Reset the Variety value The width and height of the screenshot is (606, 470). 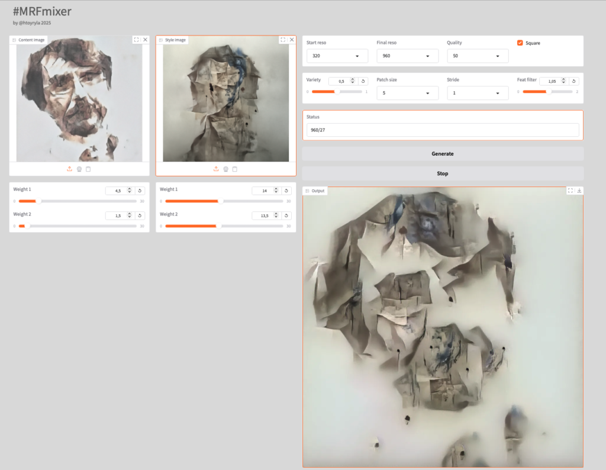click(x=363, y=81)
